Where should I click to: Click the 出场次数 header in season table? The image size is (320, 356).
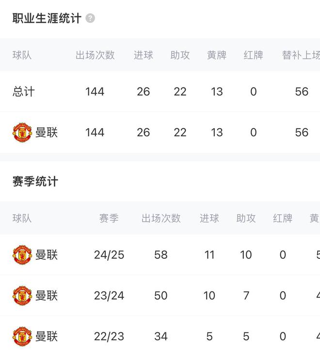coord(161,218)
